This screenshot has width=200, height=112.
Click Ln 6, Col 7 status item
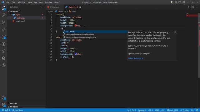tap(132, 110)
